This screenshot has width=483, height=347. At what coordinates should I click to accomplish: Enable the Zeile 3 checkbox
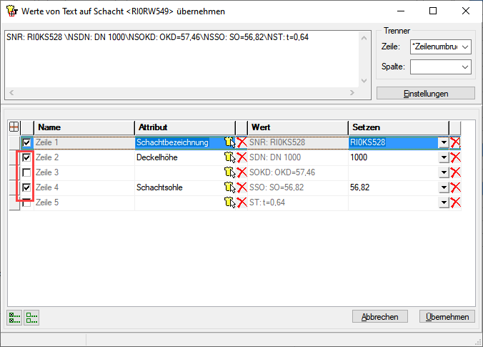click(x=27, y=172)
